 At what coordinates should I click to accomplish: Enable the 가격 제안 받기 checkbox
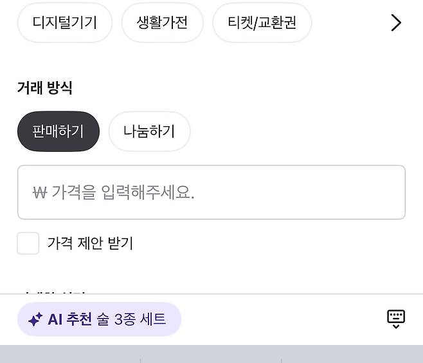click(28, 243)
